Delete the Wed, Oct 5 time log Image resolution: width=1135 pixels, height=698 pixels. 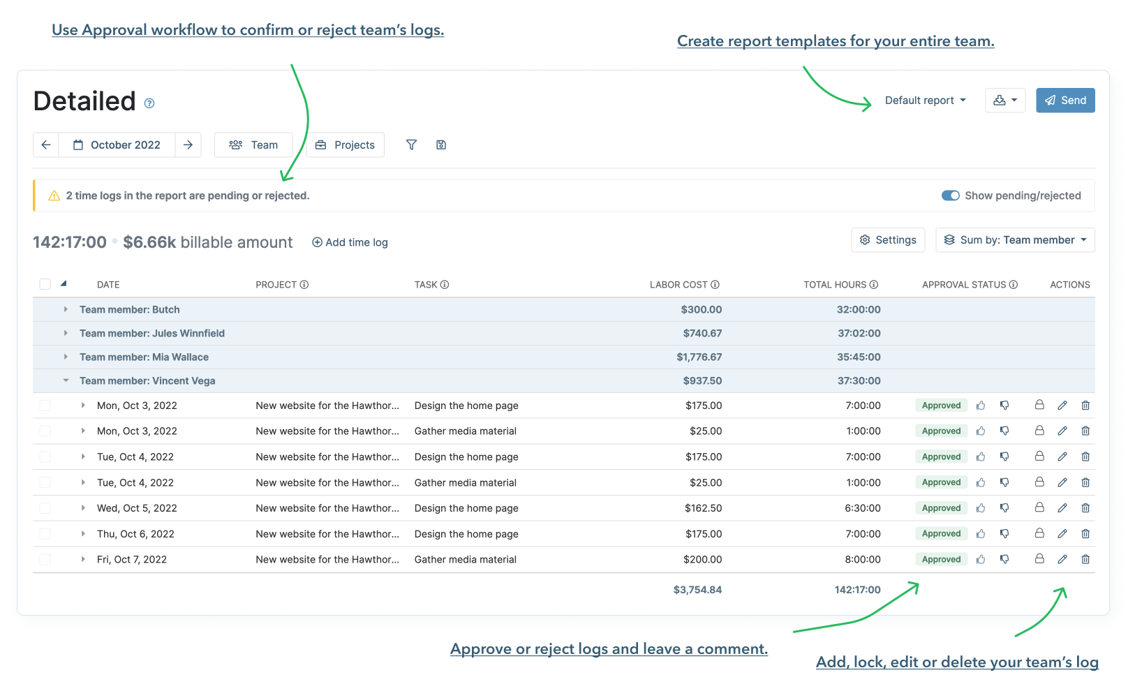(1085, 508)
